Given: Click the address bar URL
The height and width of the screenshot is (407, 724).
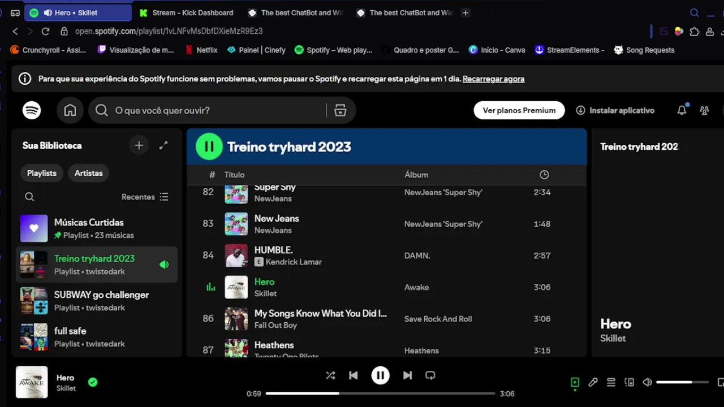Looking at the screenshot, I should (x=169, y=31).
